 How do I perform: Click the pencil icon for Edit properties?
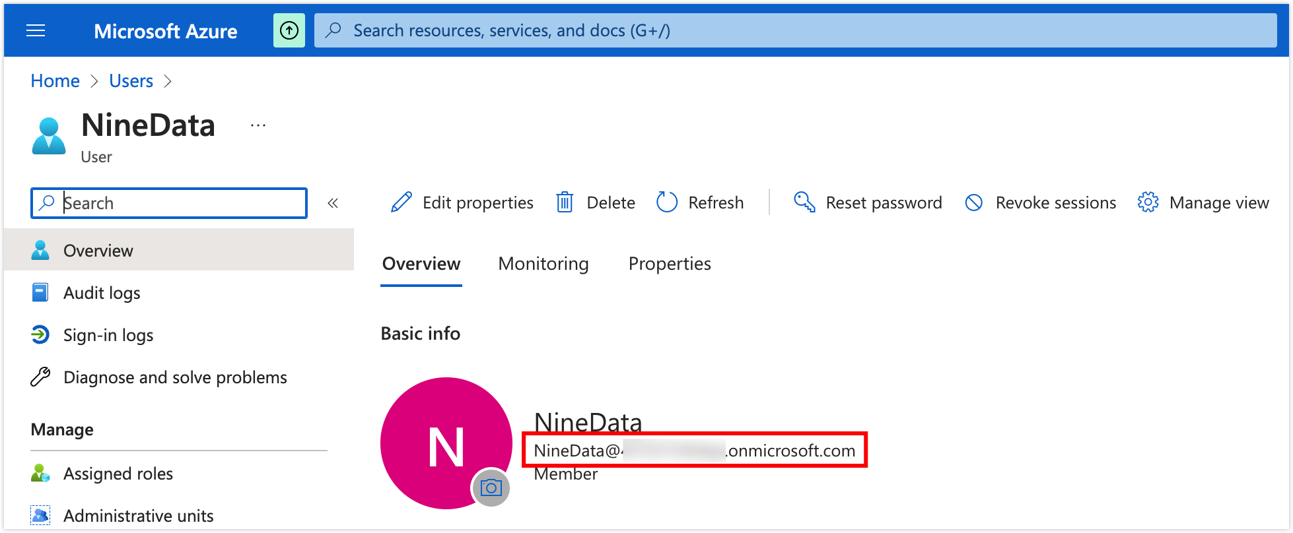402,202
